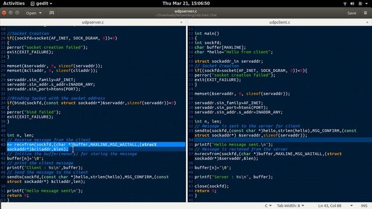This screenshot has height=209, width=372.
Task: Click perror("bind failed") in udpserver.c
Action: 34,112
